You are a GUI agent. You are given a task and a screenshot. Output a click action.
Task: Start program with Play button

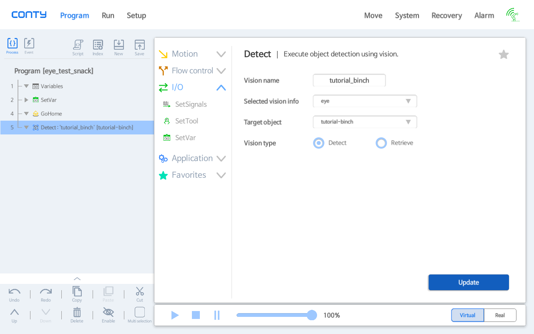tap(175, 315)
